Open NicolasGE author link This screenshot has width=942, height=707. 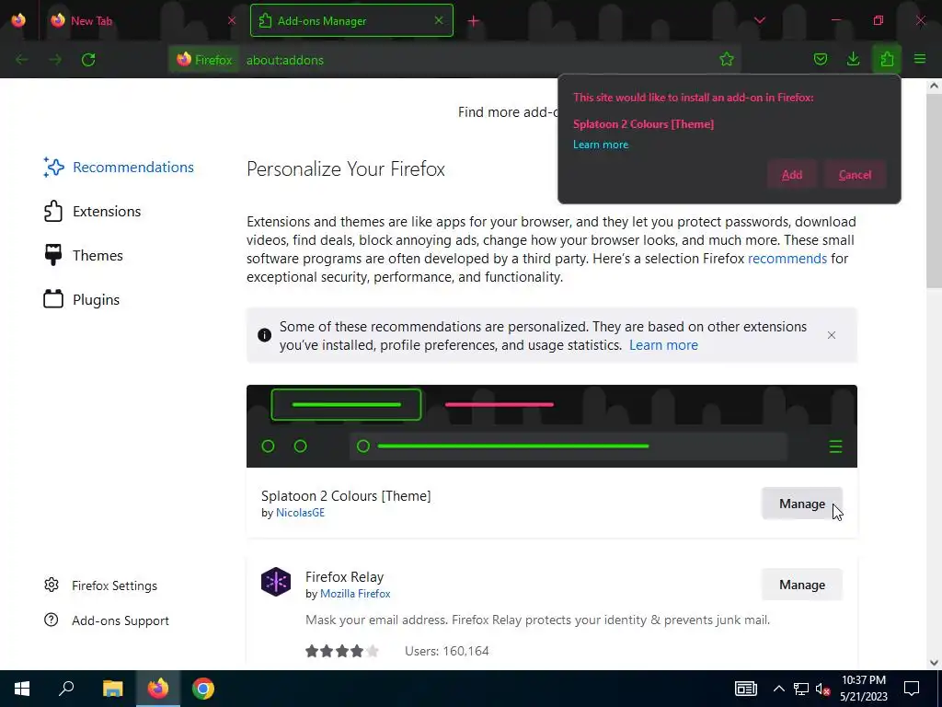[300, 513]
